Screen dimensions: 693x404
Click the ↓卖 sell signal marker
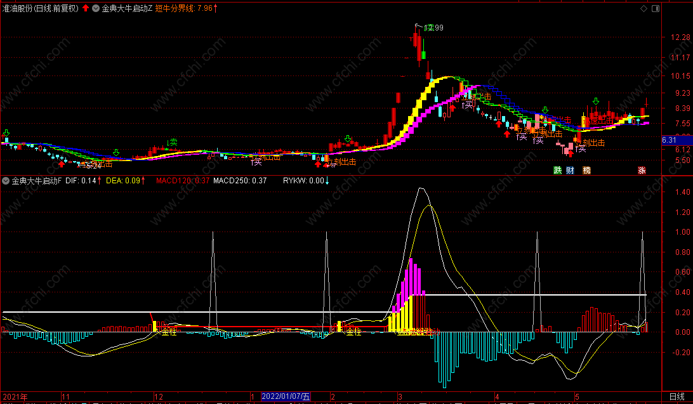pyautogui.click(x=172, y=142)
